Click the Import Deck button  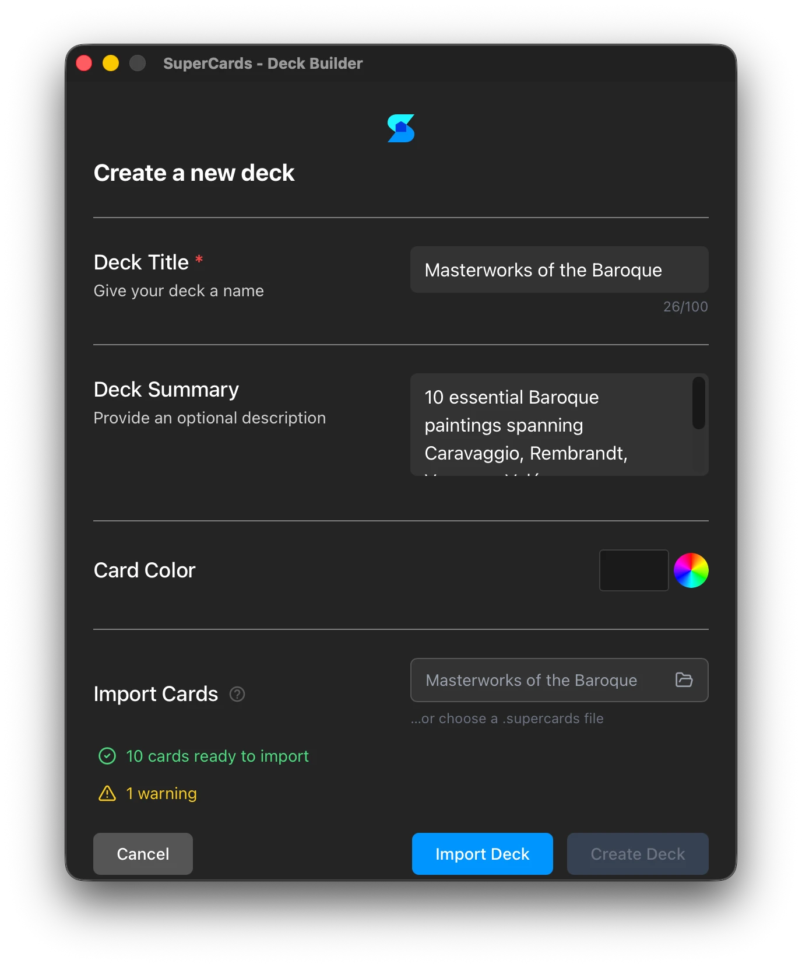483,854
